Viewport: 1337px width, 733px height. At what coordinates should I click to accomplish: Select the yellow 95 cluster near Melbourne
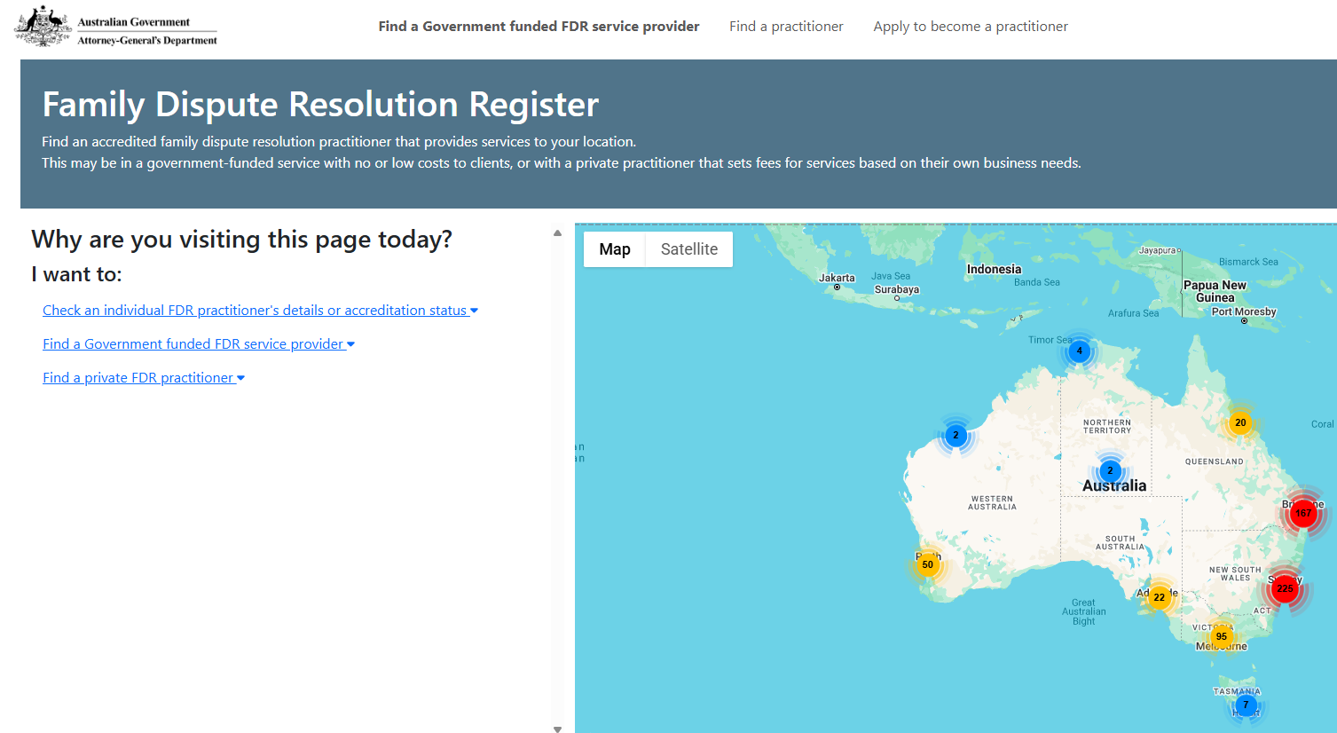(1222, 636)
